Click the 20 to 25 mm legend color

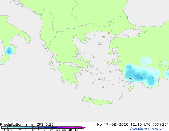click(x=48, y=128)
